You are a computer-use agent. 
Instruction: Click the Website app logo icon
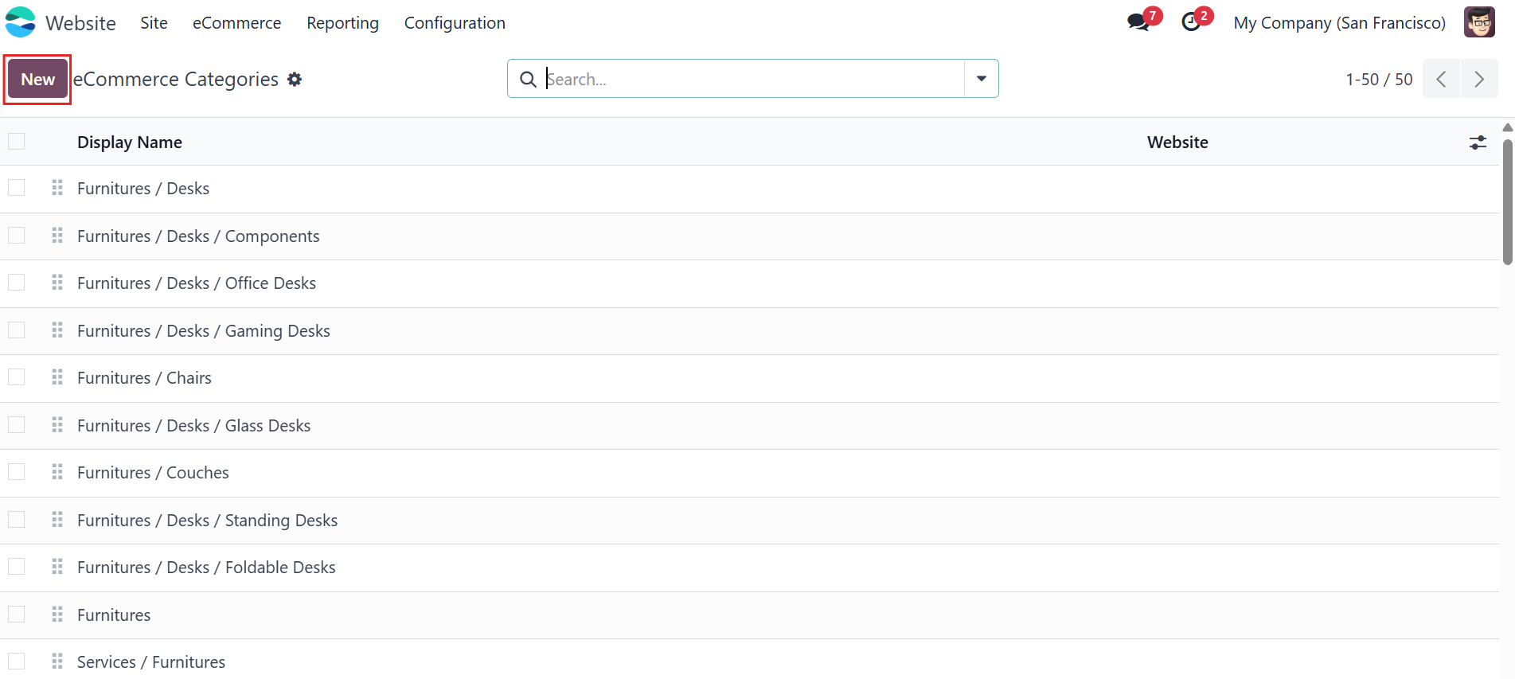20,22
